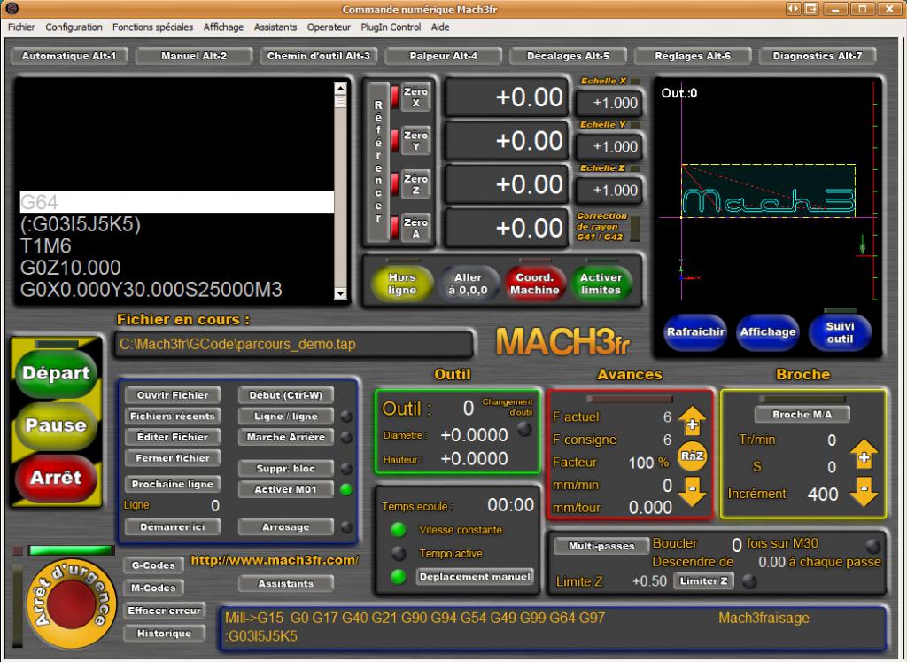Toggle Hors ligne offline mode

click(402, 284)
